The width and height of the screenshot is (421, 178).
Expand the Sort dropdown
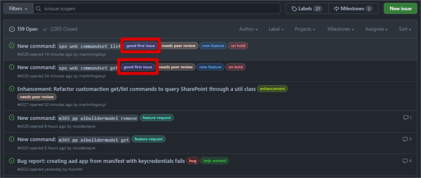tap(405, 29)
